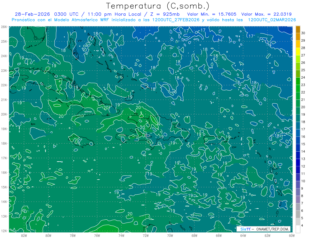Image resolution: width=310 pixels, height=239 pixels.
Task: Click the '76W' longitude axis label
Action: pos(97,235)
